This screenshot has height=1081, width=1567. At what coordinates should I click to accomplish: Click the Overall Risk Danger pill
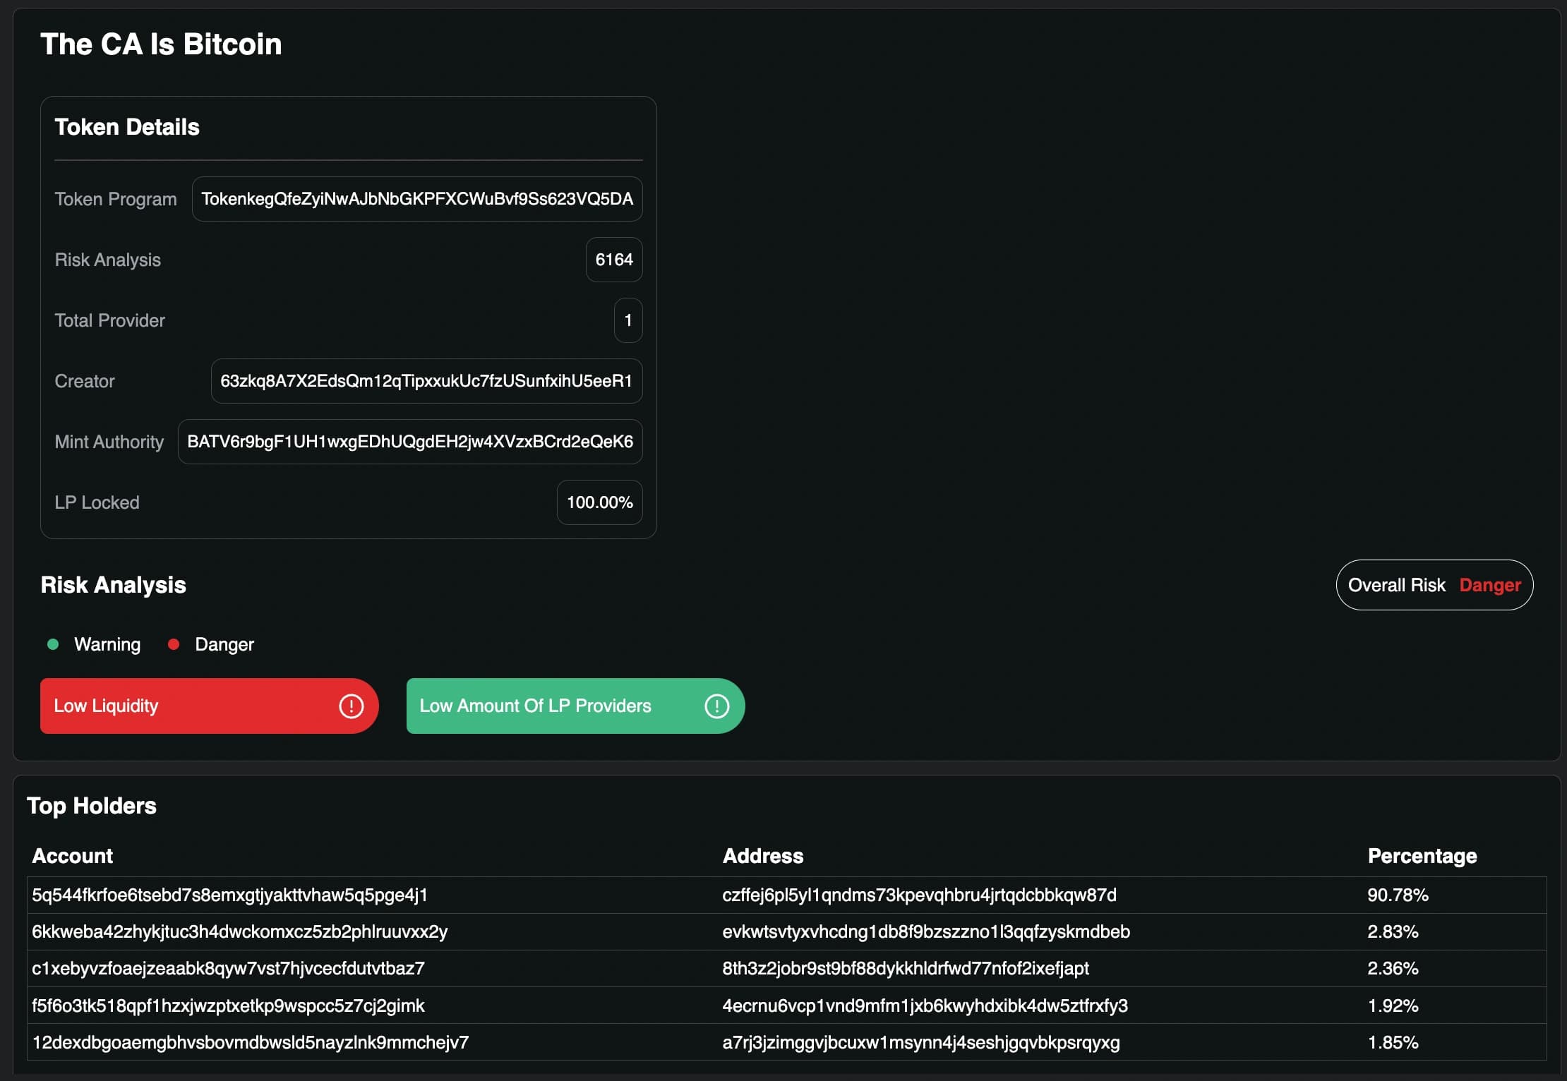1434,585
